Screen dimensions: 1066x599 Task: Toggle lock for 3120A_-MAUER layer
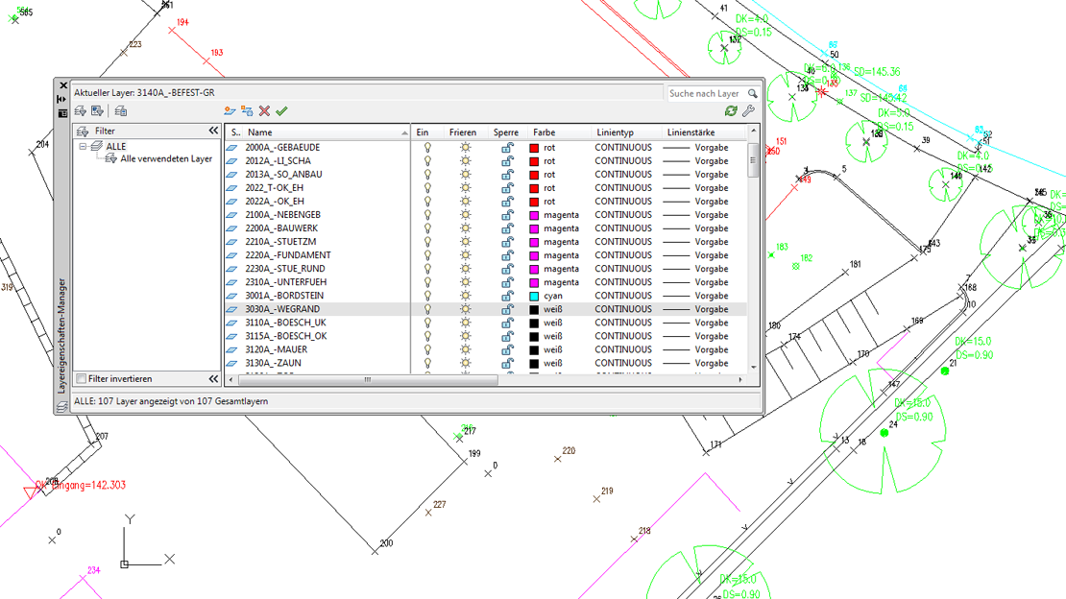click(507, 349)
